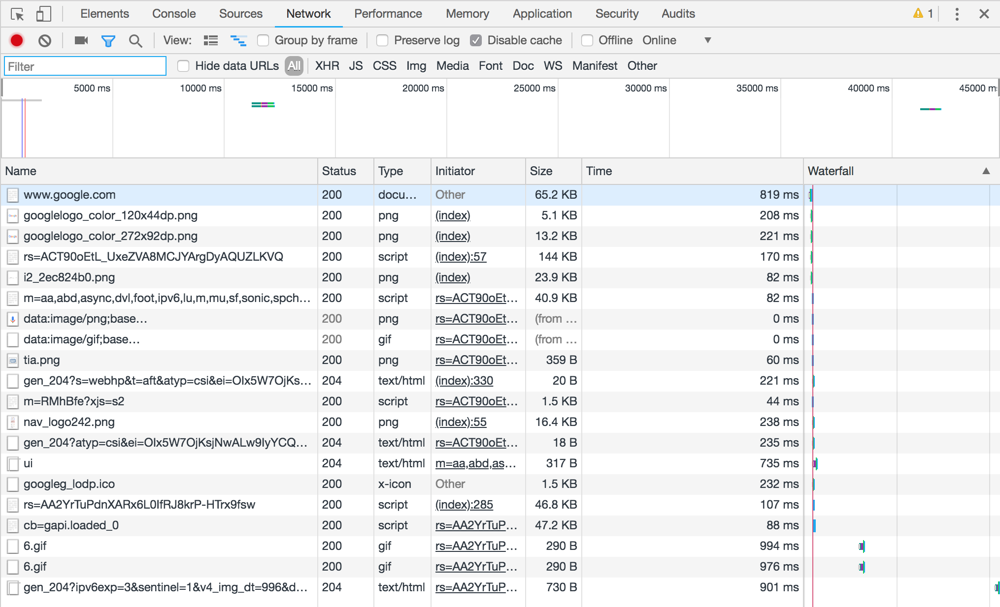The height and width of the screenshot is (607, 1000).
Task: Filter requests by Doc
Action: (523, 66)
